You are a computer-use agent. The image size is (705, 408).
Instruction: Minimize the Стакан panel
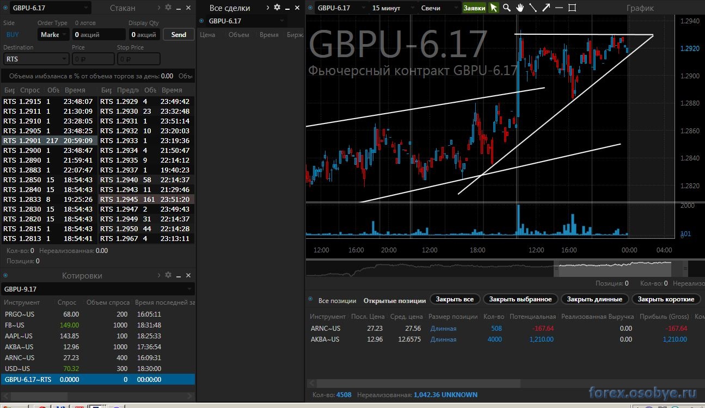tap(179, 8)
